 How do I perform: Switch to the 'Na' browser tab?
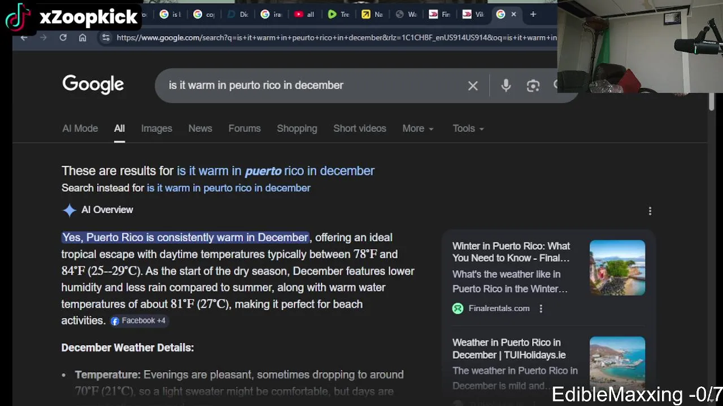pyautogui.click(x=372, y=14)
